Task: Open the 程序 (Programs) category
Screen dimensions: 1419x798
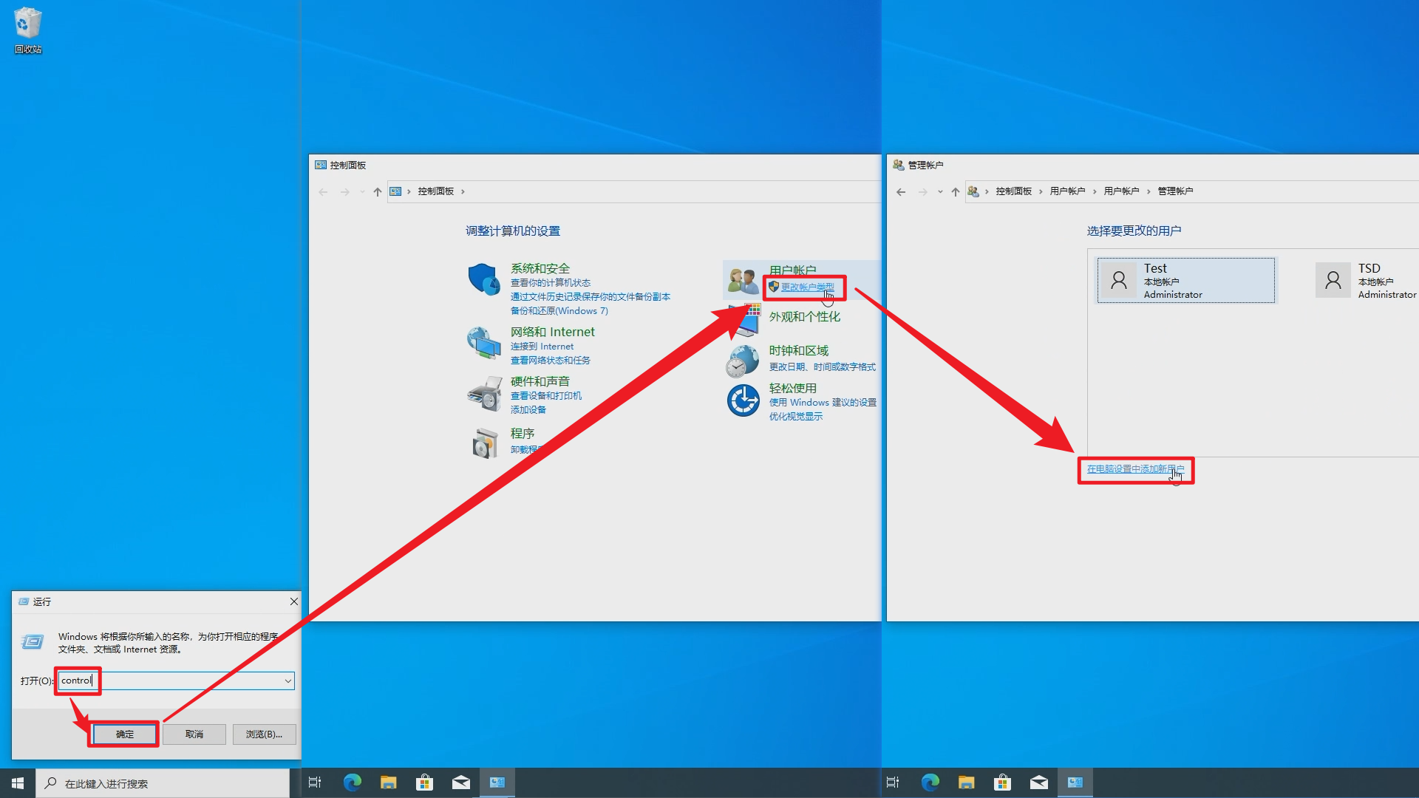Action: [523, 433]
